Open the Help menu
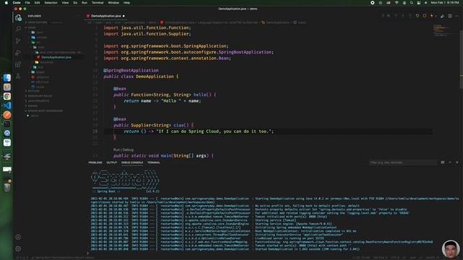Screen dimensions: 463x260 (x=127, y=3)
